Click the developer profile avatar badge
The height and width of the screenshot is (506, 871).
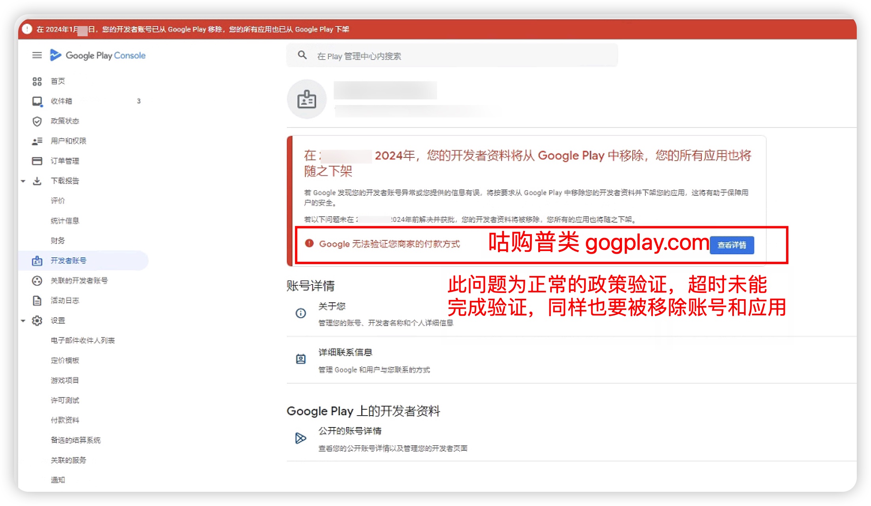point(307,99)
